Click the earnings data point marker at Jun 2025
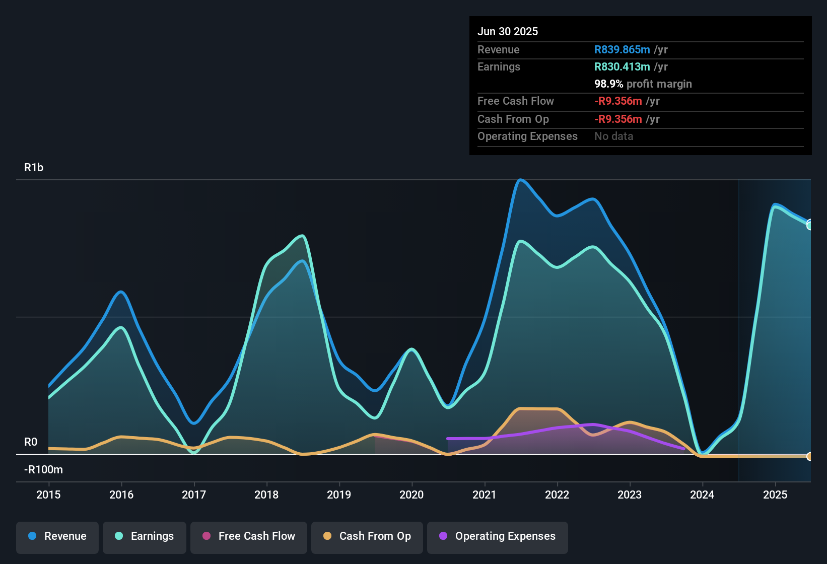Screen dimensions: 827x564 pos(809,225)
